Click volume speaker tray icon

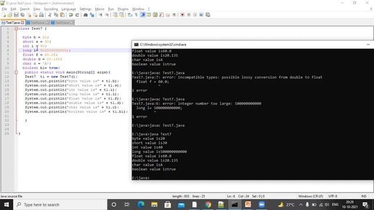[x=327, y=205]
